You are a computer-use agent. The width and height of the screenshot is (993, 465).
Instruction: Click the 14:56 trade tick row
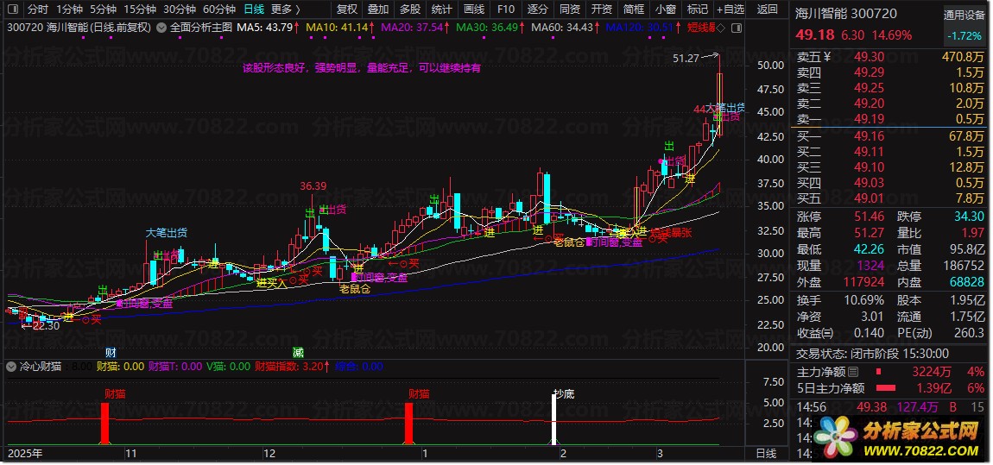pyautogui.click(x=889, y=407)
